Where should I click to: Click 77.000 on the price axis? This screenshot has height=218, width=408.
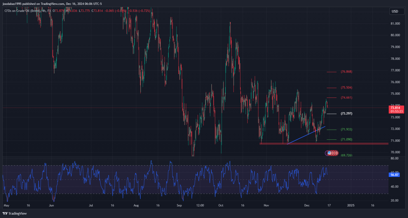(x=395, y=70)
